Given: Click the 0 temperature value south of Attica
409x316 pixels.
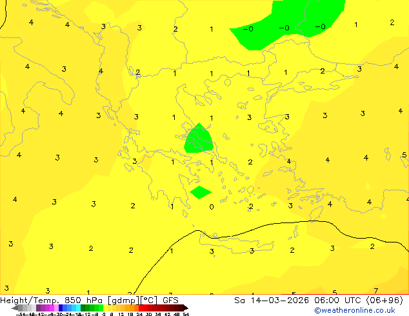Looking at the screenshot, I should click(x=212, y=207).
